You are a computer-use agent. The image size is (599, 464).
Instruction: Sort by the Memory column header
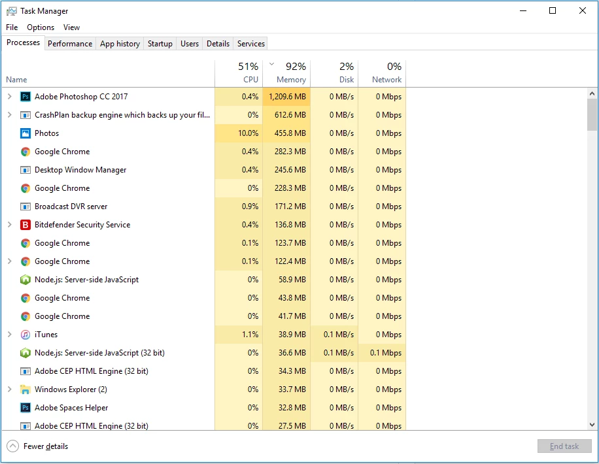[286, 73]
